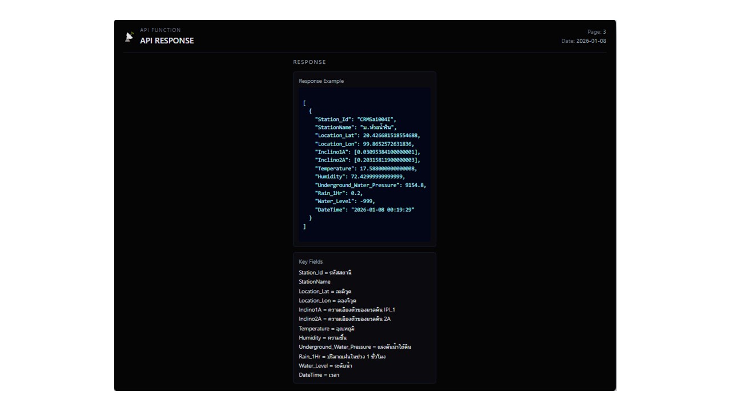Click the "DateTime" line in JSON response
The height and width of the screenshot is (411, 731).
coord(364,210)
